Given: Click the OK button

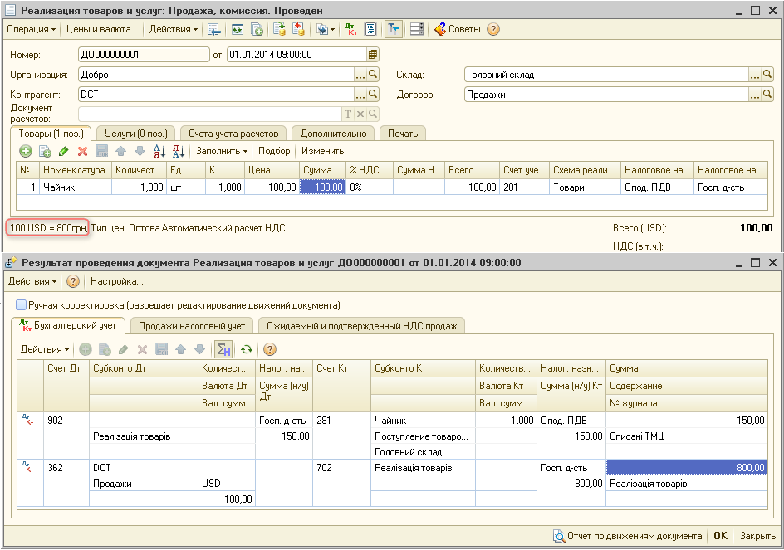Looking at the screenshot, I should [721, 536].
